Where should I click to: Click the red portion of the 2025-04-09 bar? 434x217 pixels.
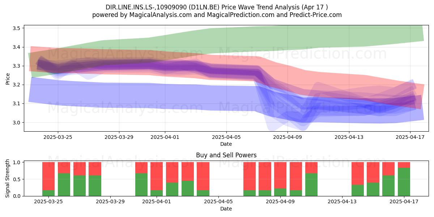pyautogui.click(x=280, y=175)
